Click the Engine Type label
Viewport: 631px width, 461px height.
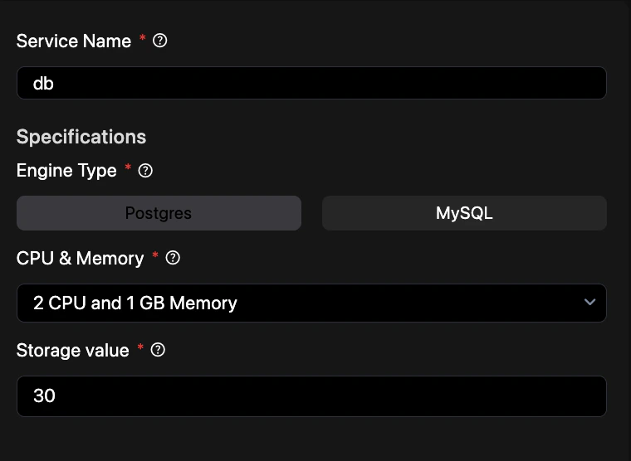[66, 171]
